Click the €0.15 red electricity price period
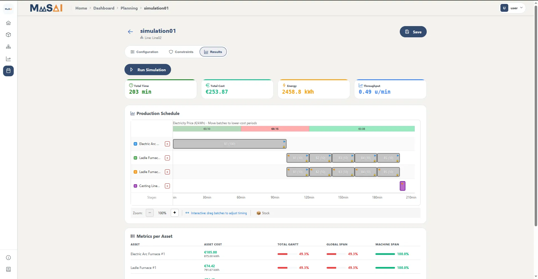This screenshot has width=538, height=279. [x=275, y=129]
